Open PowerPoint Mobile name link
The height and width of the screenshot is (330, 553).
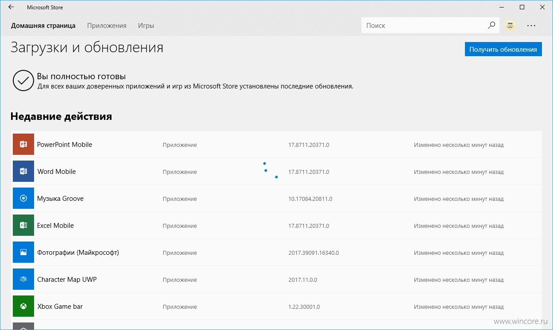(x=65, y=145)
